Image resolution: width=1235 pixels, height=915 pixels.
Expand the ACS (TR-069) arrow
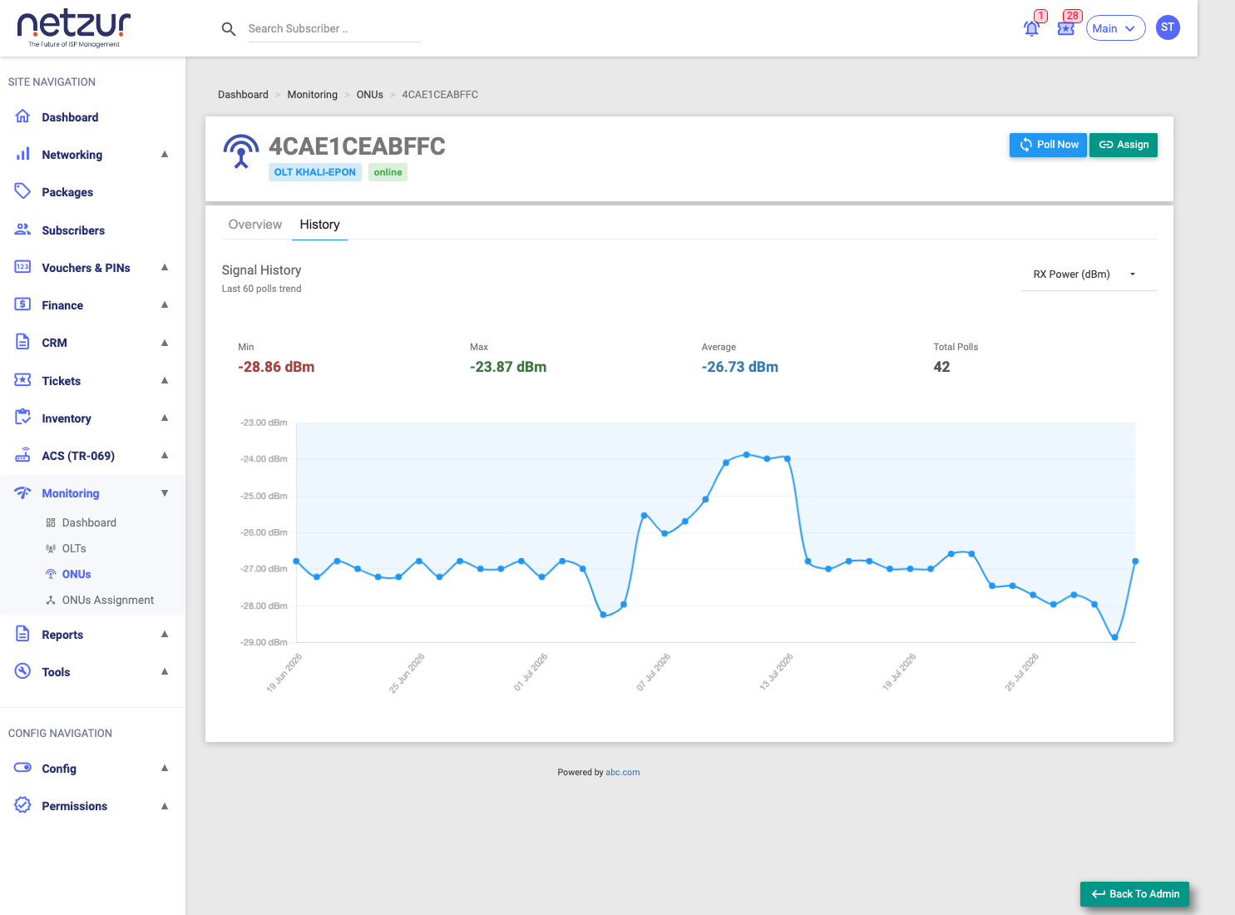(165, 455)
